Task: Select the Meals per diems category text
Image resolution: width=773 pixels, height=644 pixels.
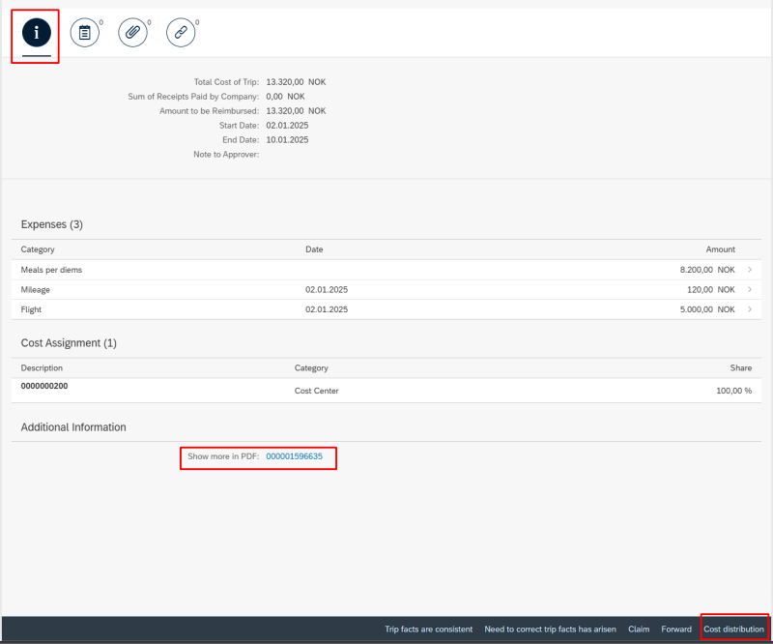Action: coord(51,270)
